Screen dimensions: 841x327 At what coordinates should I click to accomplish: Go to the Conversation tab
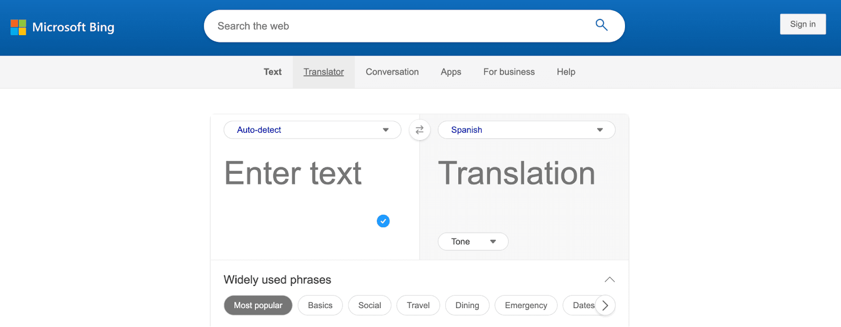[x=392, y=72]
